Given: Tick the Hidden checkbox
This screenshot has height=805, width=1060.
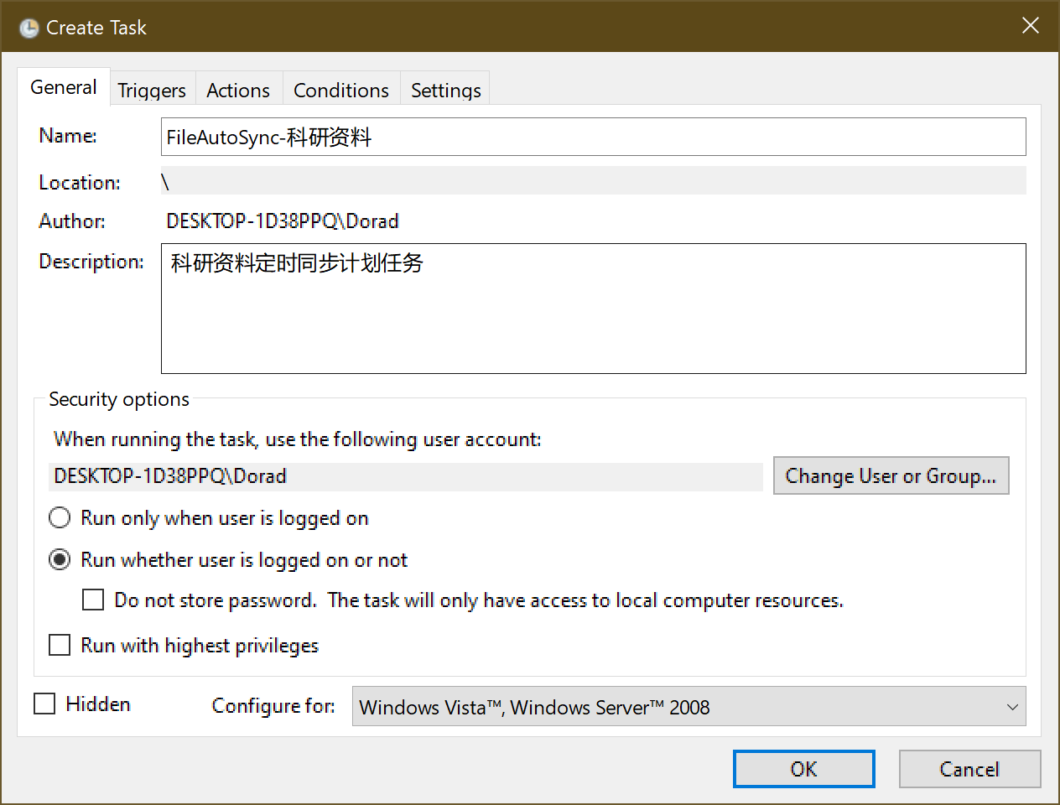Looking at the screenshot, I should (44, 704).
